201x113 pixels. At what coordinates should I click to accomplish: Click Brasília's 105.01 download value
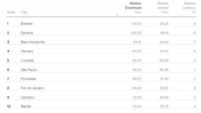136,24
